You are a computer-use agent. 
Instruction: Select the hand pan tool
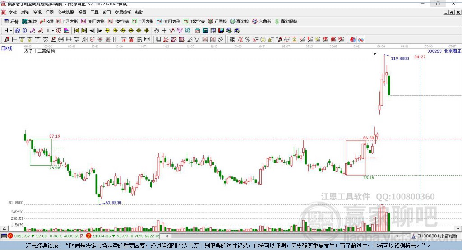point(157,31)
